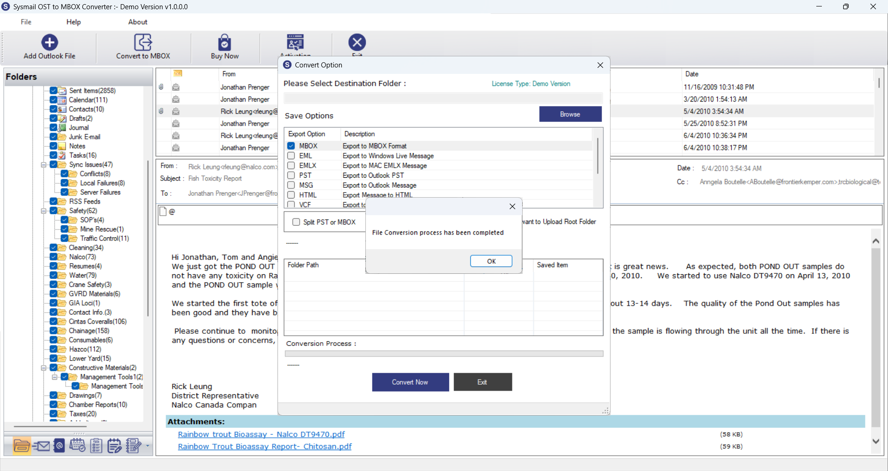888x471 pixels.
Task: Select the Water(79) folder
Action: 83,275
